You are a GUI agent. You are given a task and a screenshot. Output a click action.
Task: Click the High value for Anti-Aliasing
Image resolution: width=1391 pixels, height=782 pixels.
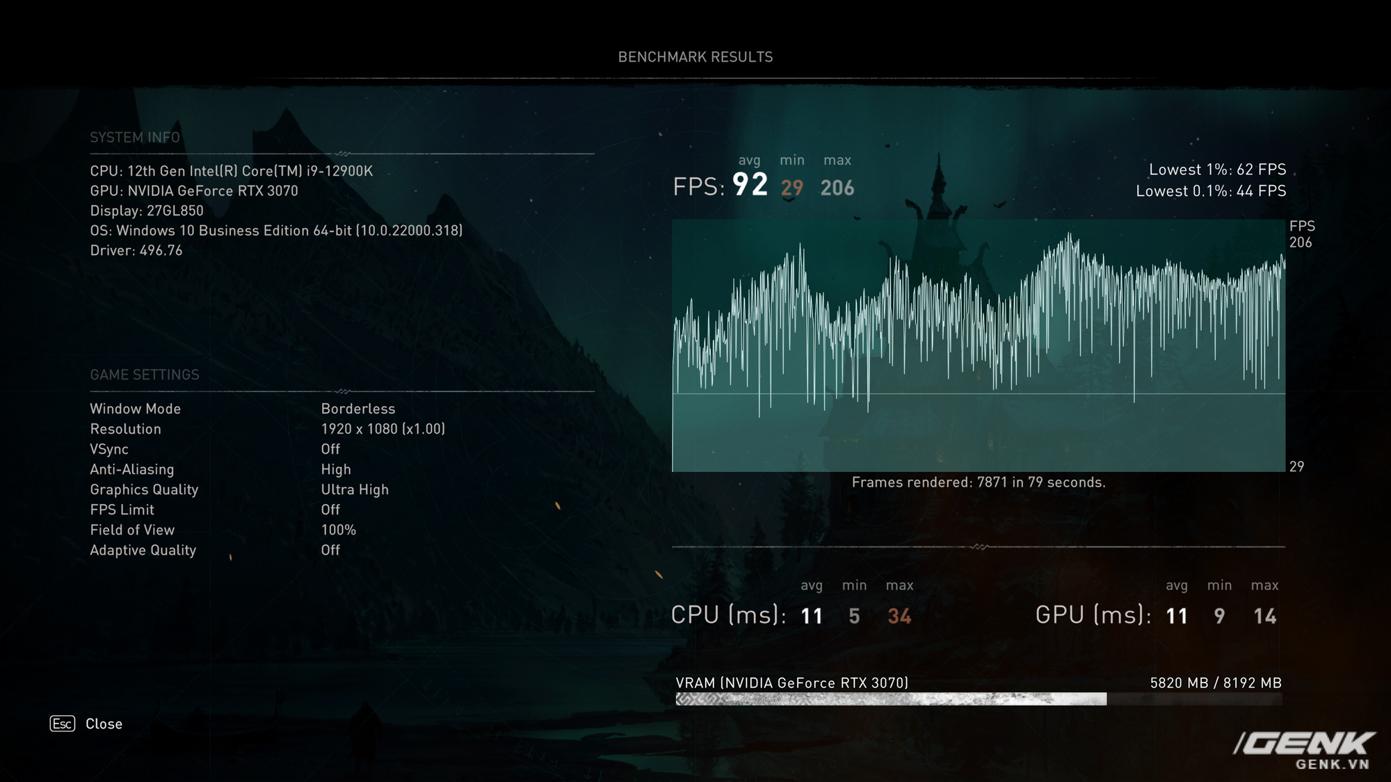tap(336, 469)
